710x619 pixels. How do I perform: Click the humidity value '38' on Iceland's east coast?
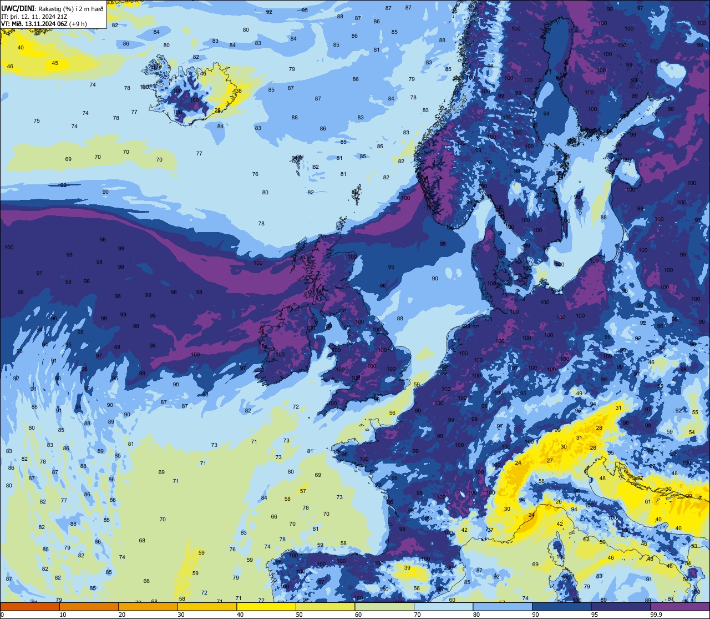pyautogui.click(x=239, y=91)
